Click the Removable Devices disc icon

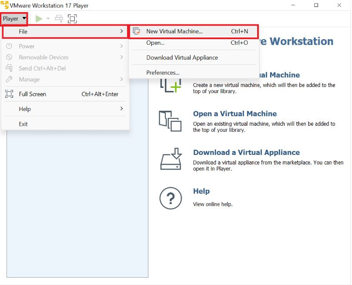click(x=9, y=57)
